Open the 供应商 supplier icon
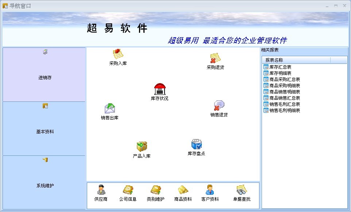The height and width of the screenshot is (212, 351). pos(101,190)
